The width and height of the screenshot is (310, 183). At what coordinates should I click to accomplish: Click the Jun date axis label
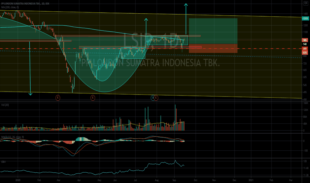[x=115, y=180]
